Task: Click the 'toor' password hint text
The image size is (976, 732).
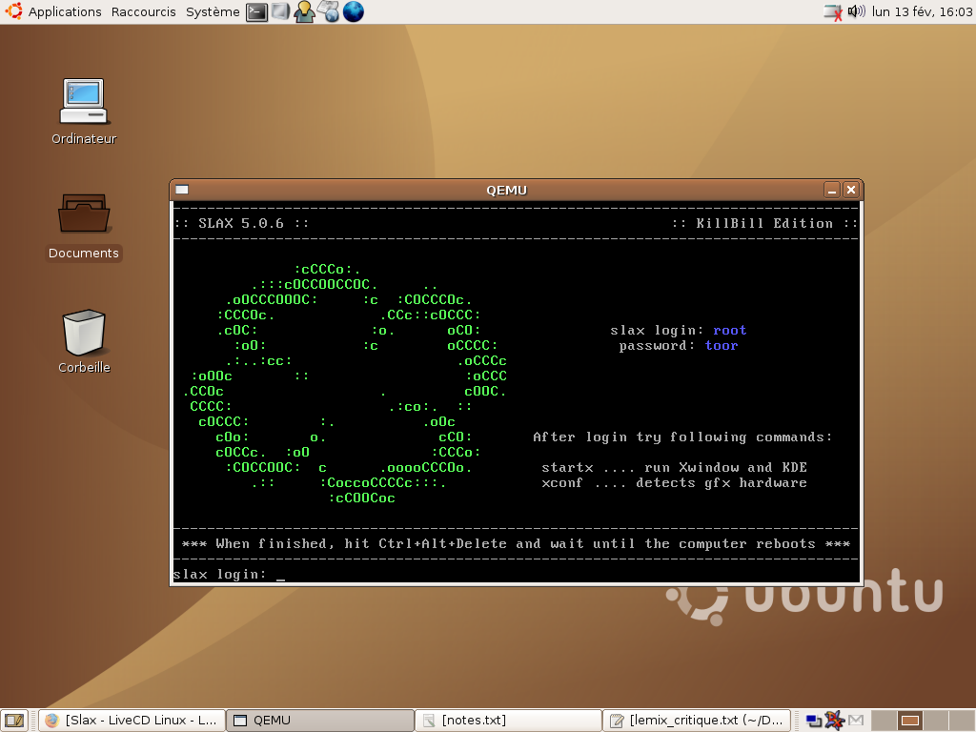Action: click(722, 345)
